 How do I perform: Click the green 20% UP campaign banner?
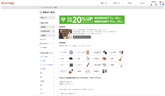click(92, 20)
